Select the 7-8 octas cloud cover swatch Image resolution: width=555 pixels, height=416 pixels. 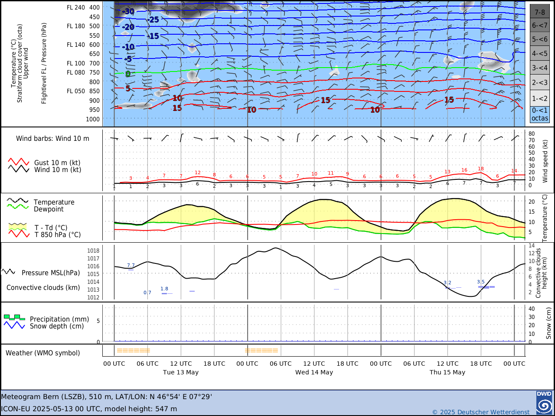540,12
